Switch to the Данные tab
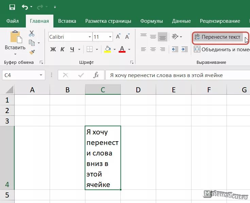The width and height of the screenshot is (250, 203). [181, 21]
